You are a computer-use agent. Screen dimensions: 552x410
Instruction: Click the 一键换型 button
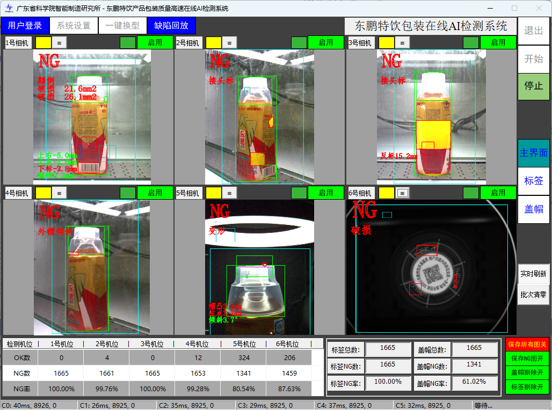coord(122,26)
